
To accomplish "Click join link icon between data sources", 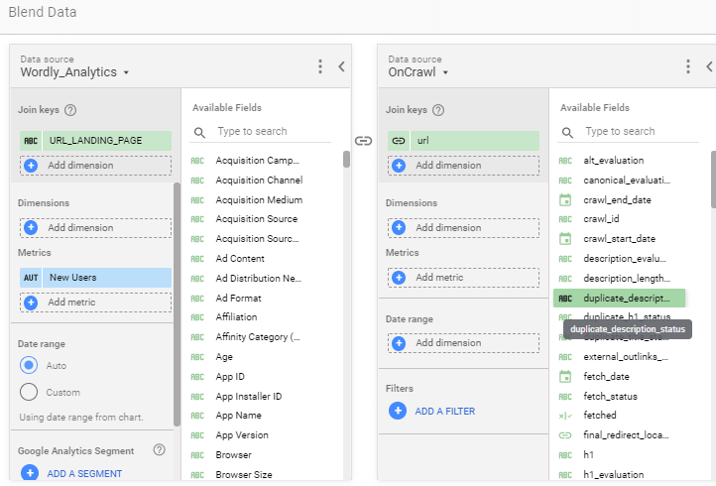I will click(x=364, y=141).
